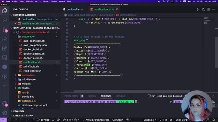Open macOS Spotlight search icon
218x122 pixels.
[x=198, y=1]
